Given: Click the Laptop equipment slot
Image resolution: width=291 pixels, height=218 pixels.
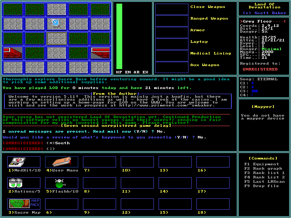Looking at the screenshot, I should tap(172, 44).
